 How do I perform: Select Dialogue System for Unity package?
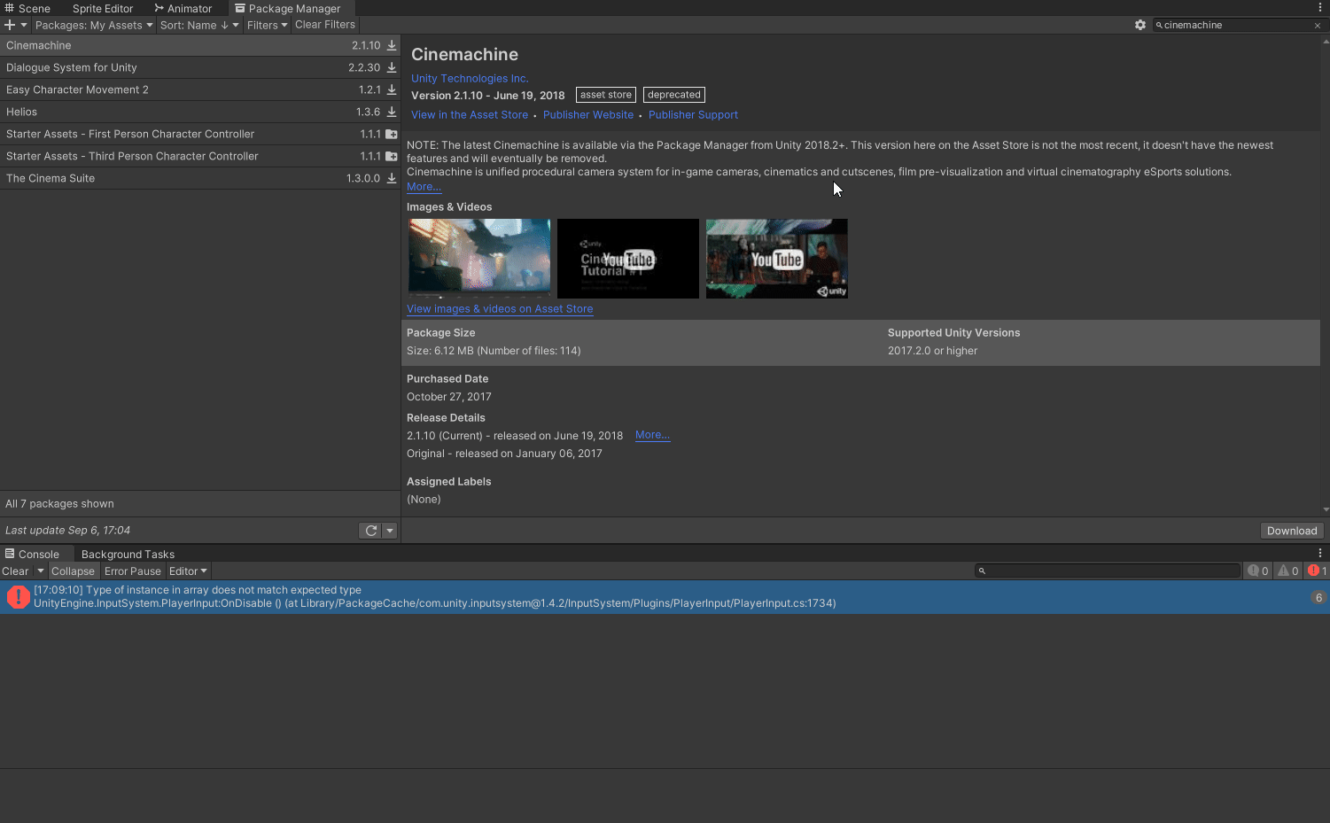pyautogui.click(x=200, y=67)
